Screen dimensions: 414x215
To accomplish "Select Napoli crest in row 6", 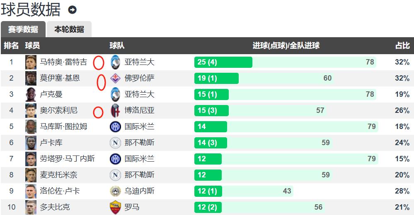I will (x=115, y=143).
